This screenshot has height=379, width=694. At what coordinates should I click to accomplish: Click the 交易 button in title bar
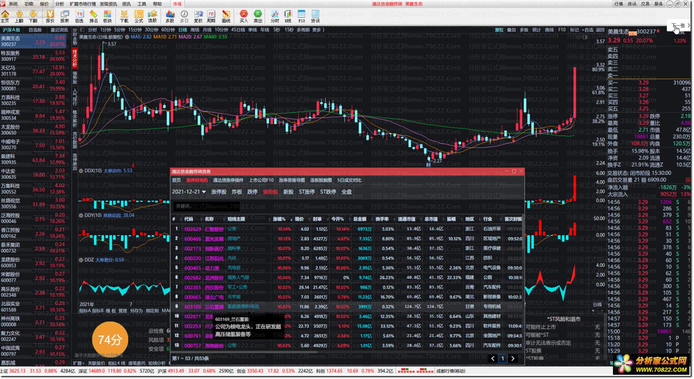pos(645,4)
